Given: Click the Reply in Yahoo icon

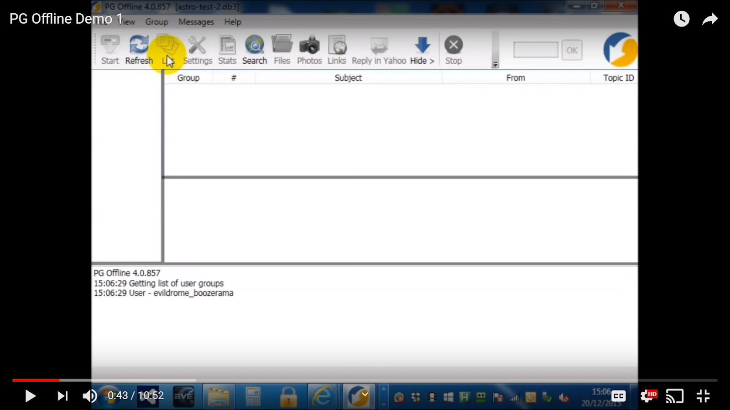Looking at the screenshot, I should [379, 50].
